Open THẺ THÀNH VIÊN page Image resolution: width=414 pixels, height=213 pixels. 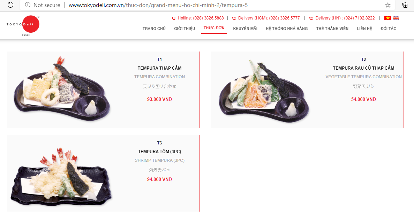pos(332,29)
